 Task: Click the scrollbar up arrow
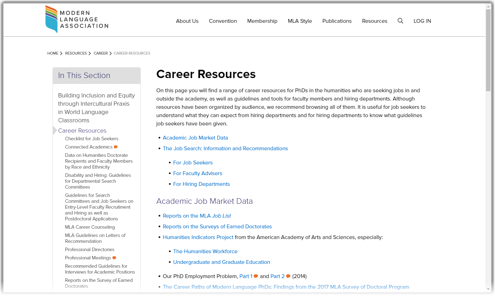pos(488,6)
